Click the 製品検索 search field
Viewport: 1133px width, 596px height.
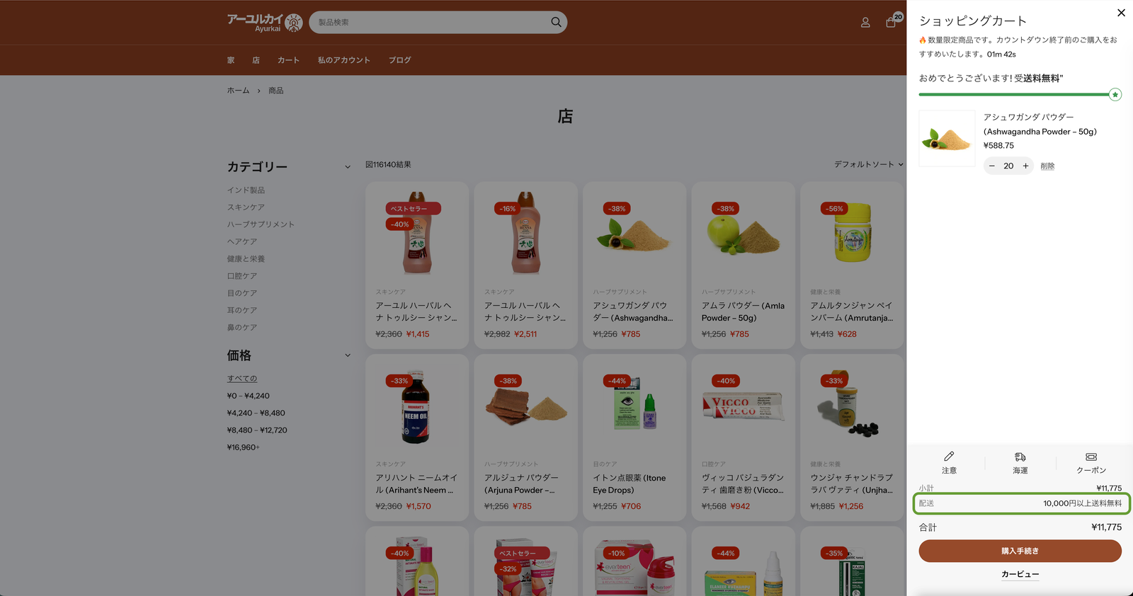point(432,23)
